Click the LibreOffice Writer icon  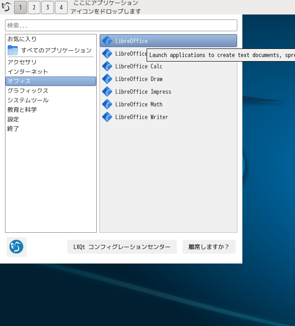pos(107,117)
